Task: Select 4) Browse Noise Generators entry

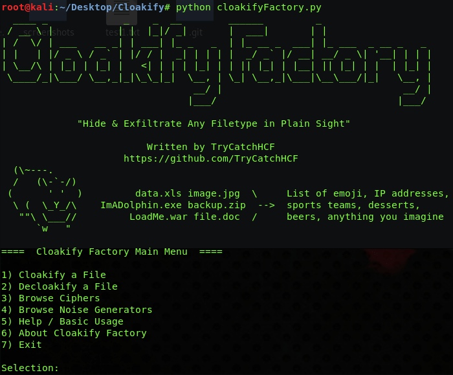Action: pyautogui.click(x=77, y=310)
